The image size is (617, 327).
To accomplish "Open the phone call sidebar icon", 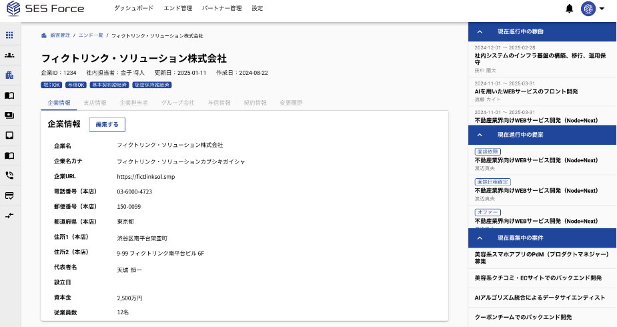I will (x=9, y=176).
